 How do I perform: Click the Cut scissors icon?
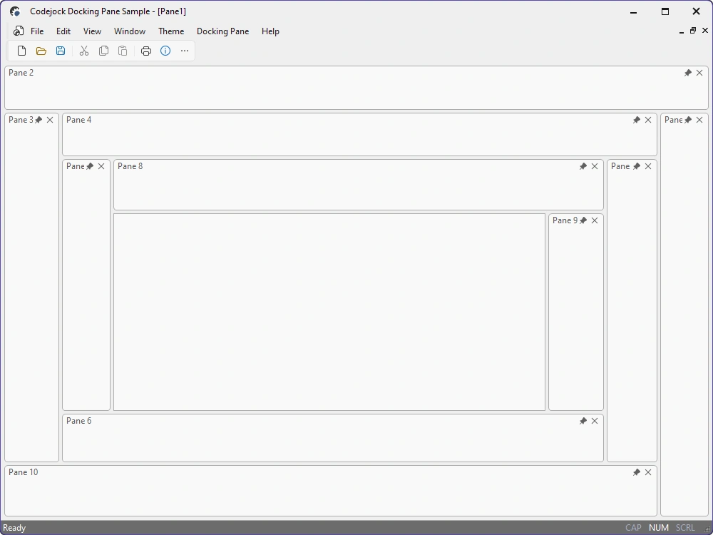click(x=84, y=51)
